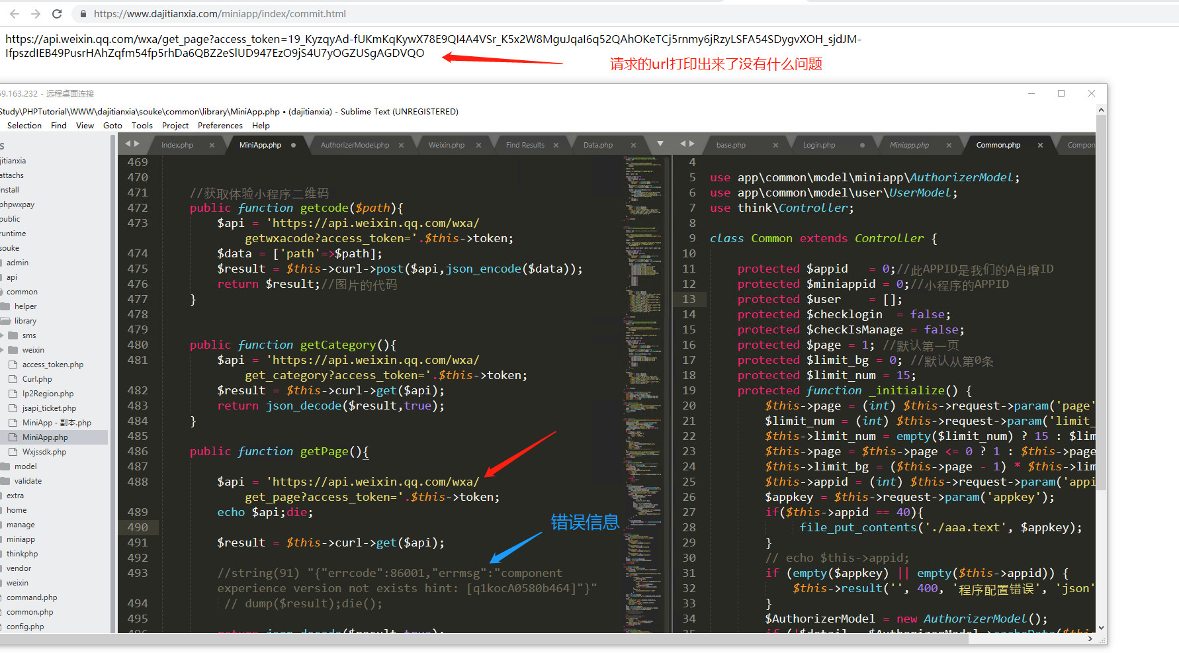The height and width of the screenshot is (653, 1179).
Task: Open jsapi_ticket.php from the sidebar
Action: (49, 408)
